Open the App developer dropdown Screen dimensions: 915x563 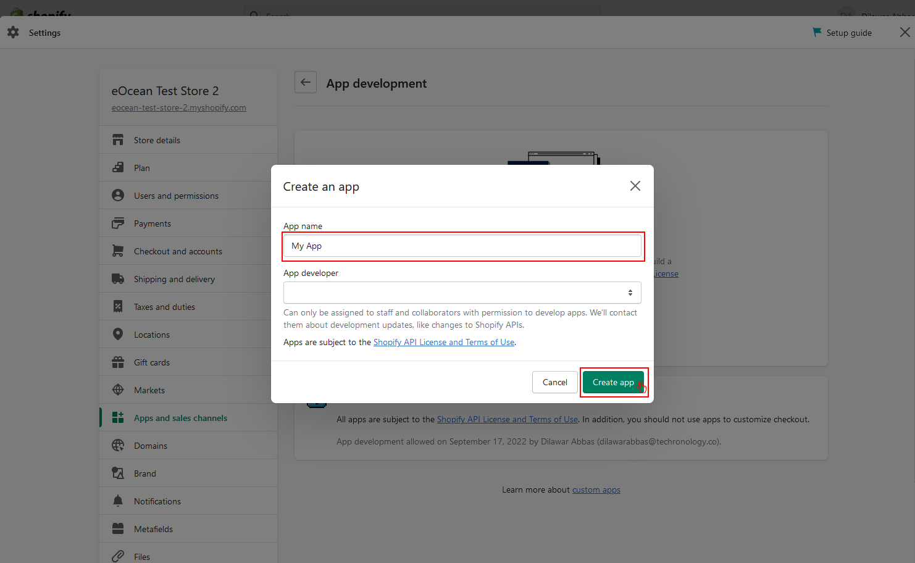[462, 293]
